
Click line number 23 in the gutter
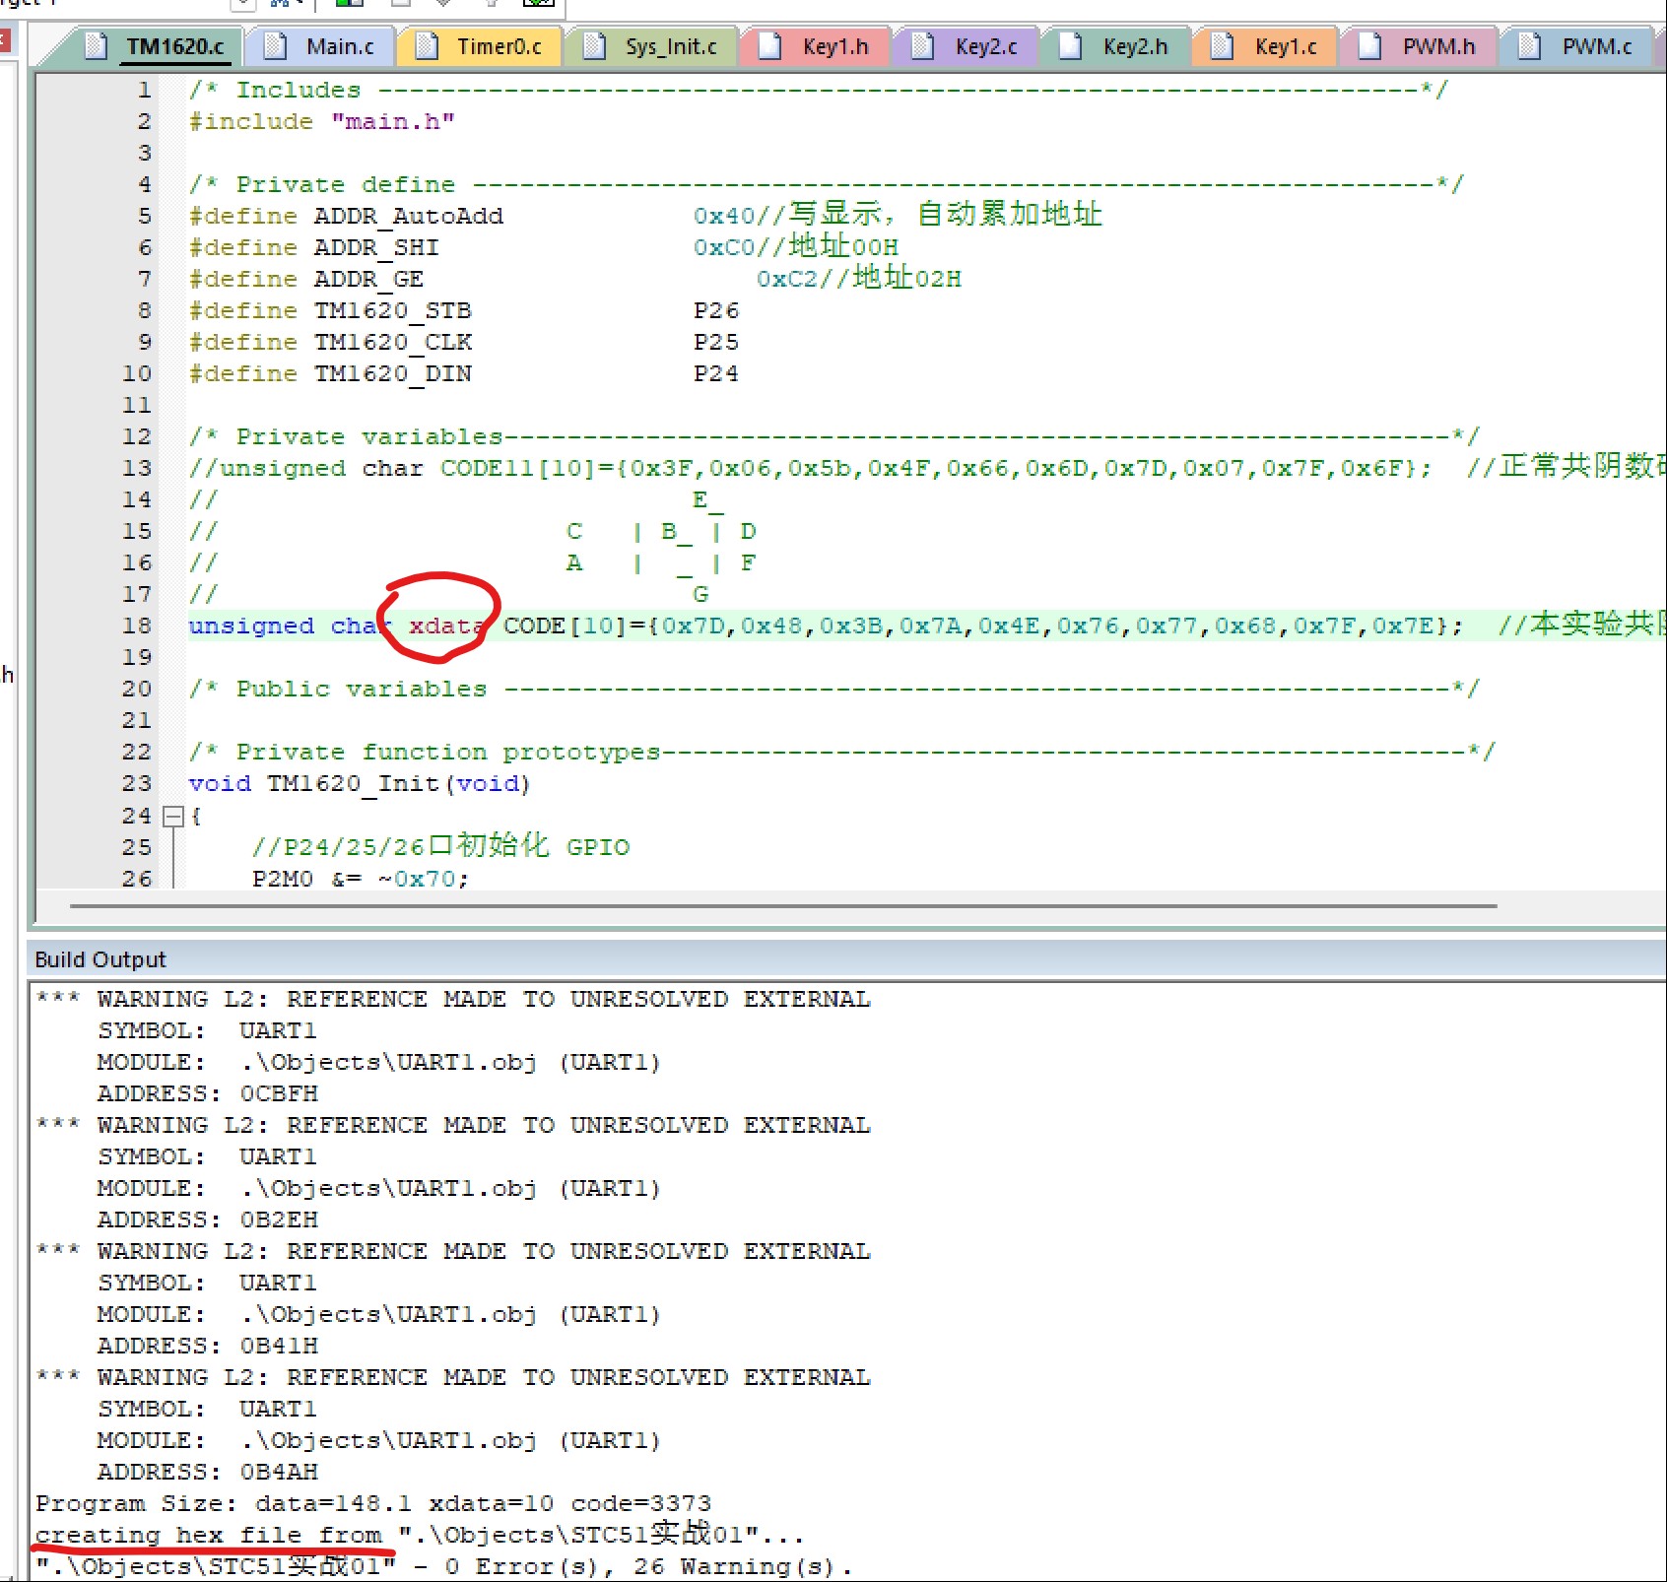[137, 783]
